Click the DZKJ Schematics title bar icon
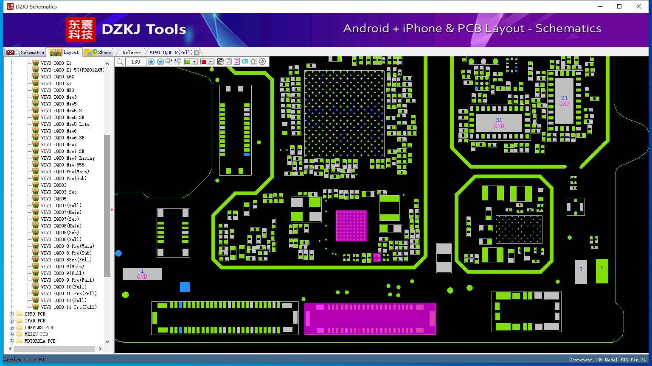This screenshot has height=366, width=652. coord(10,6)
